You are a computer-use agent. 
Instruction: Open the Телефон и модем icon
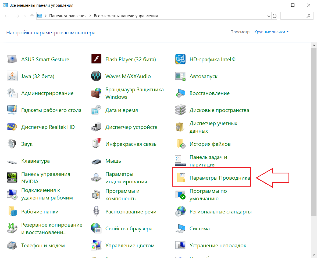tap(12, 245)
